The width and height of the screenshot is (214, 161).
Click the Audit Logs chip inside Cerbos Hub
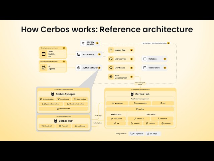click(x=117, y=103)
